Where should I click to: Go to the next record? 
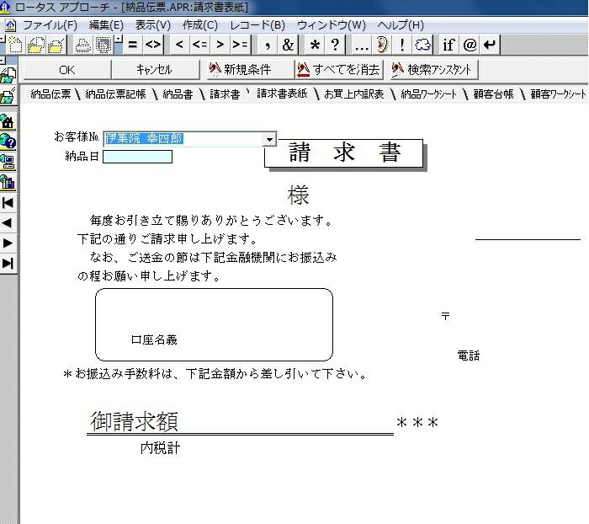point(8,243)
